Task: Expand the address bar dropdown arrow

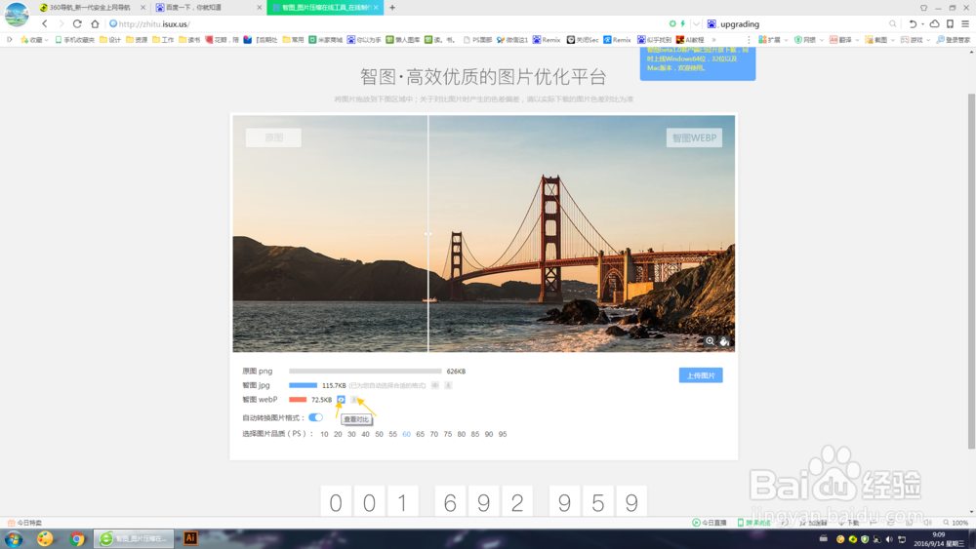Action: coord(696,23)
